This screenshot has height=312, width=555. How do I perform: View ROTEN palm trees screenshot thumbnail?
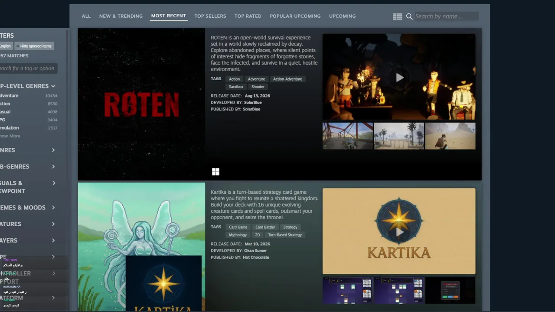(399, 136)
